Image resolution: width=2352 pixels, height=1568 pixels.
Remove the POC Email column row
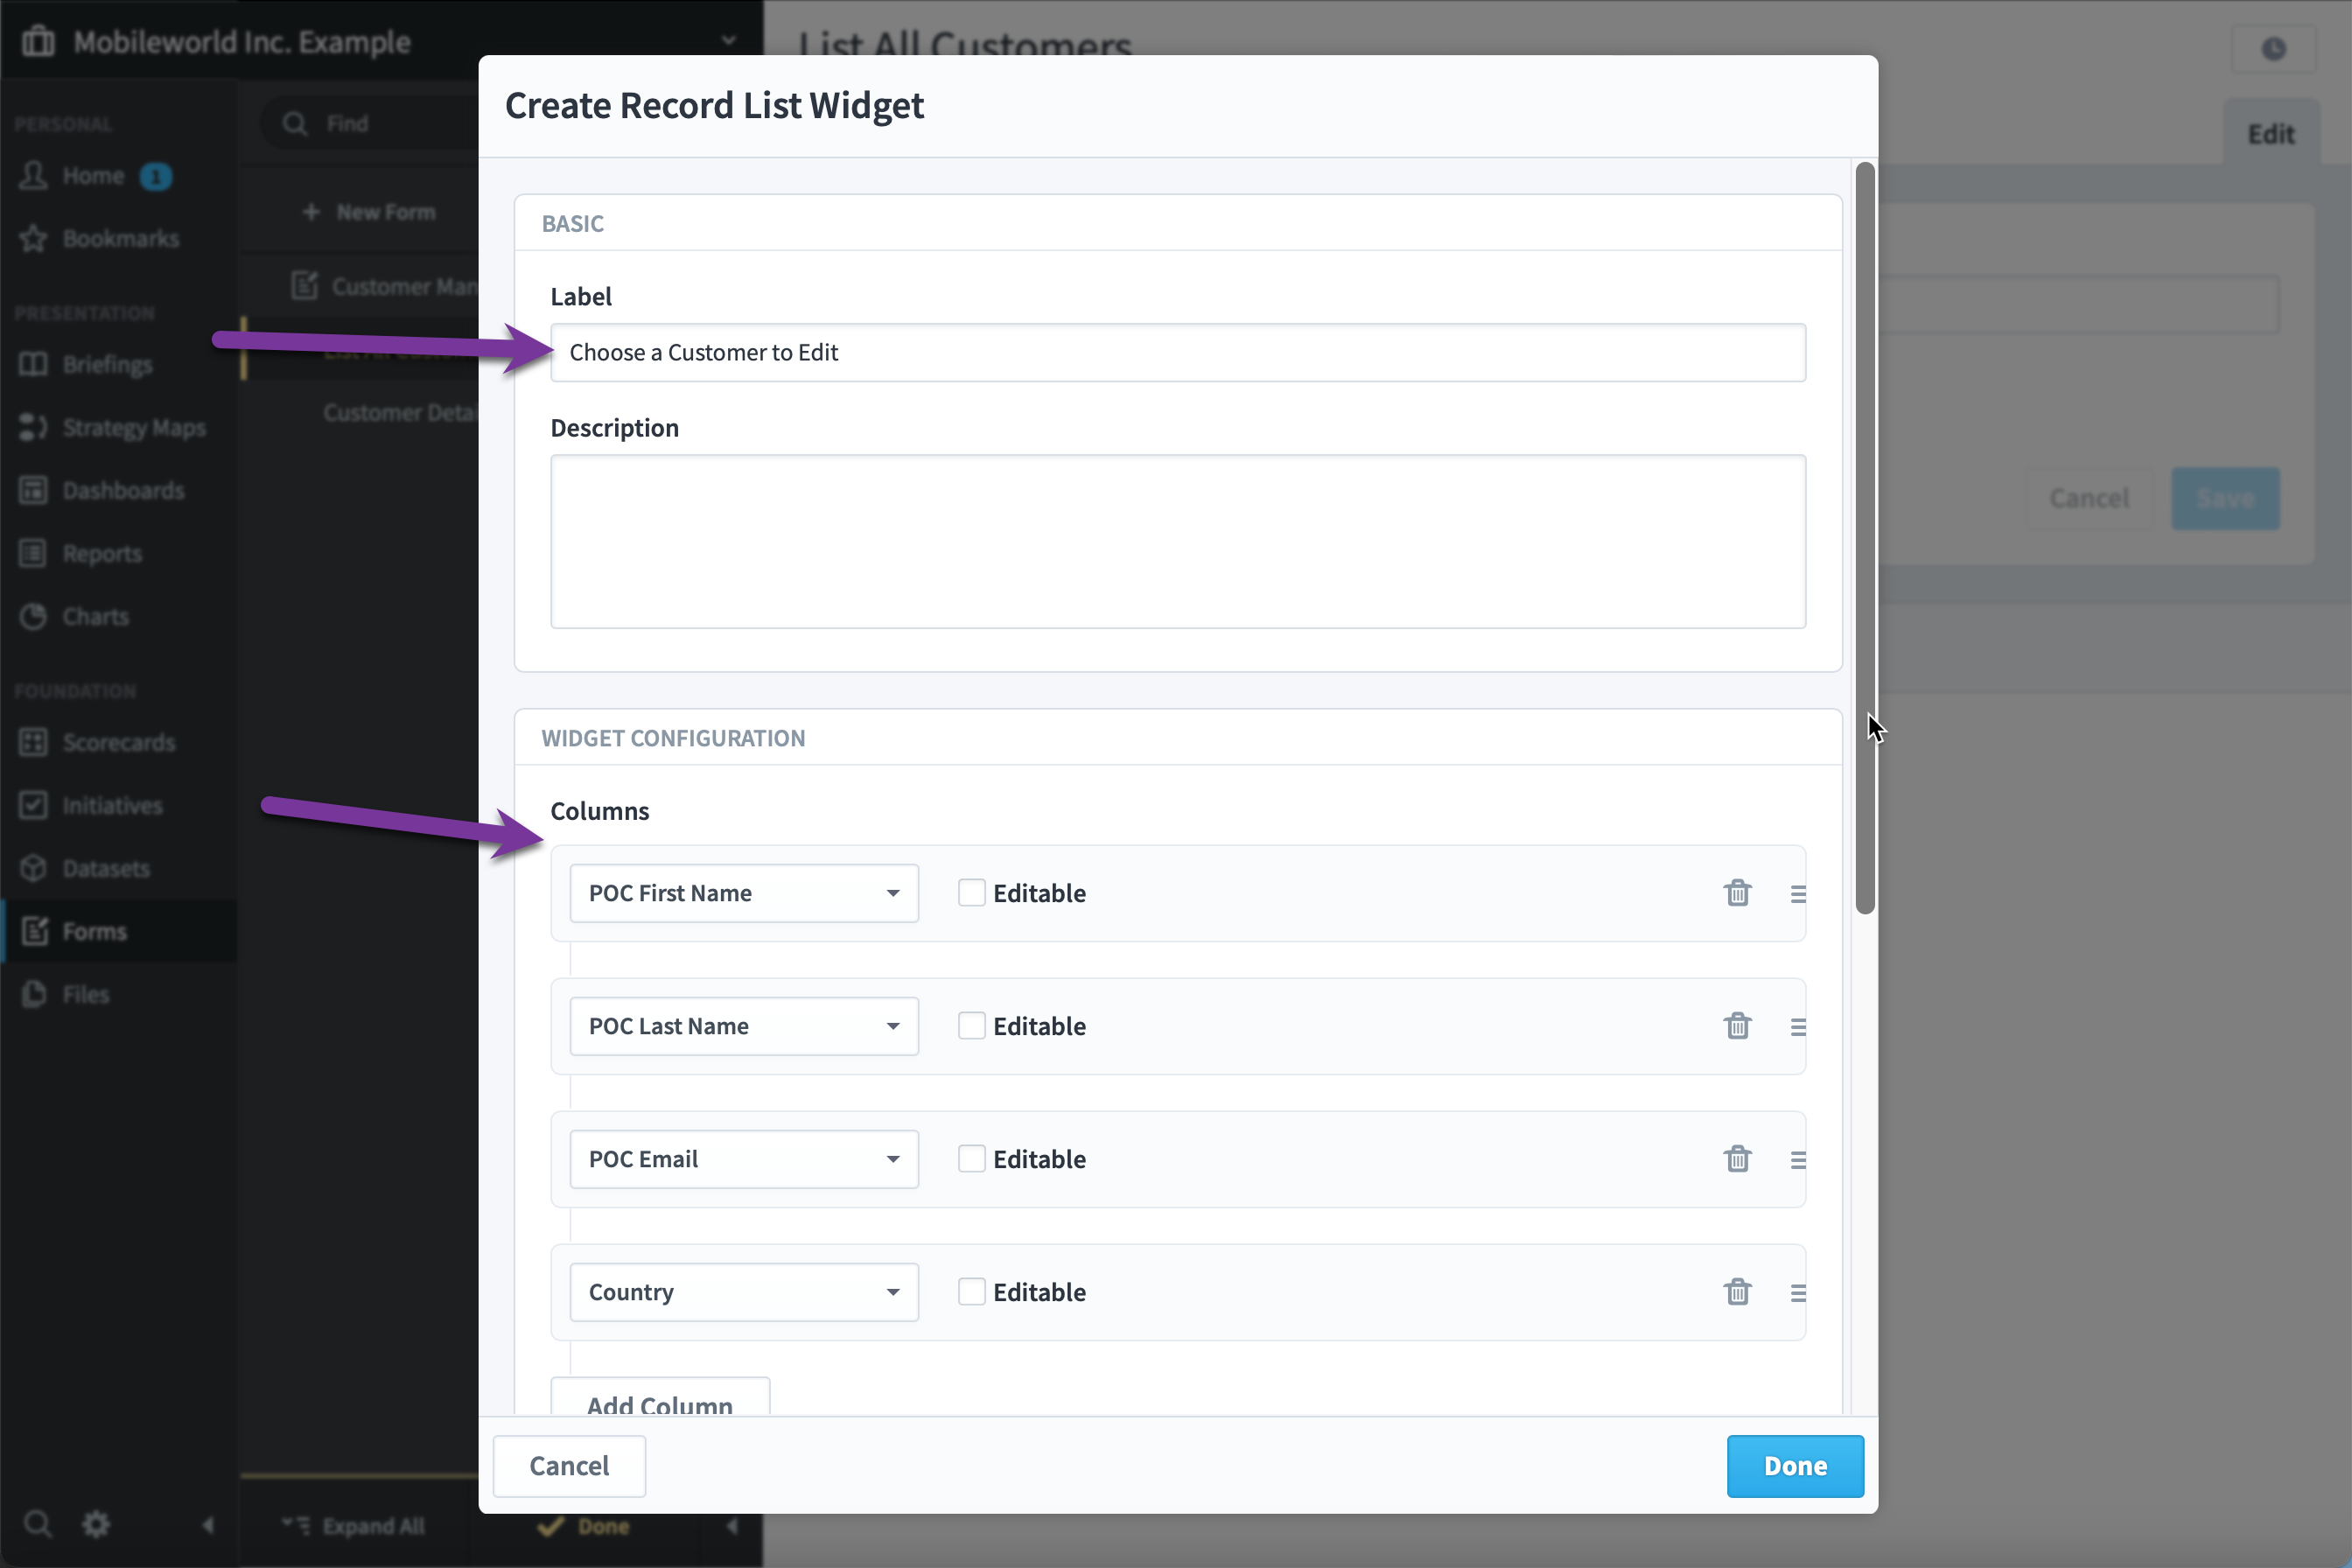tap(1738, 1159)
